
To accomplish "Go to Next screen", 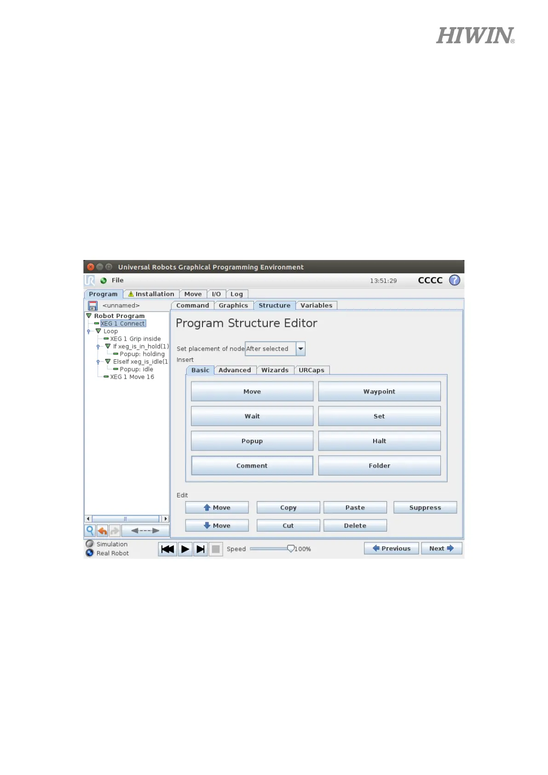I will [x=442, y=549].
